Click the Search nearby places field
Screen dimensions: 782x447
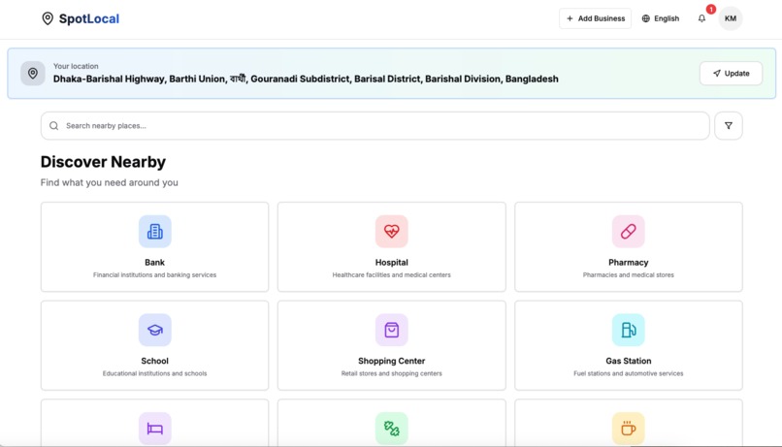tap(375, 126)
